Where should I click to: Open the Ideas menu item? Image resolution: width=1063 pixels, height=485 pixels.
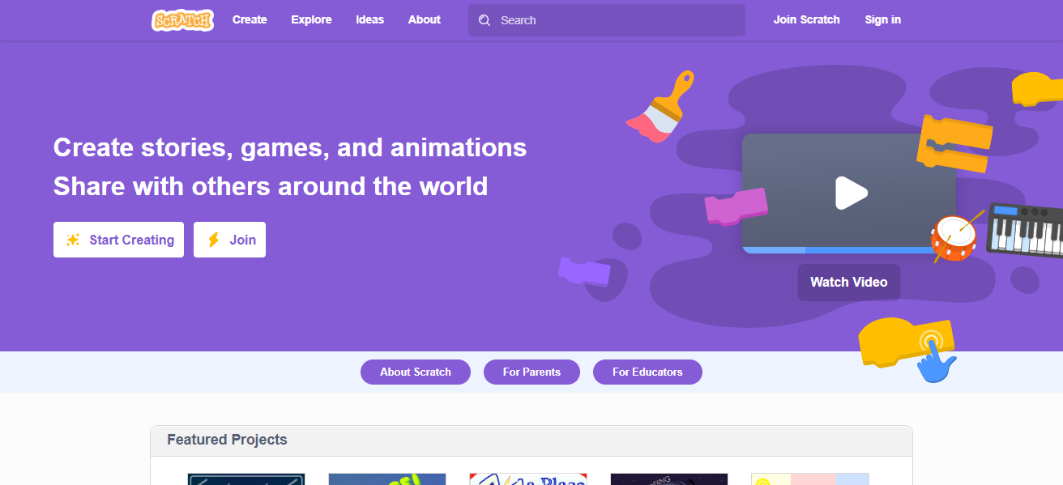pos(369,19)
